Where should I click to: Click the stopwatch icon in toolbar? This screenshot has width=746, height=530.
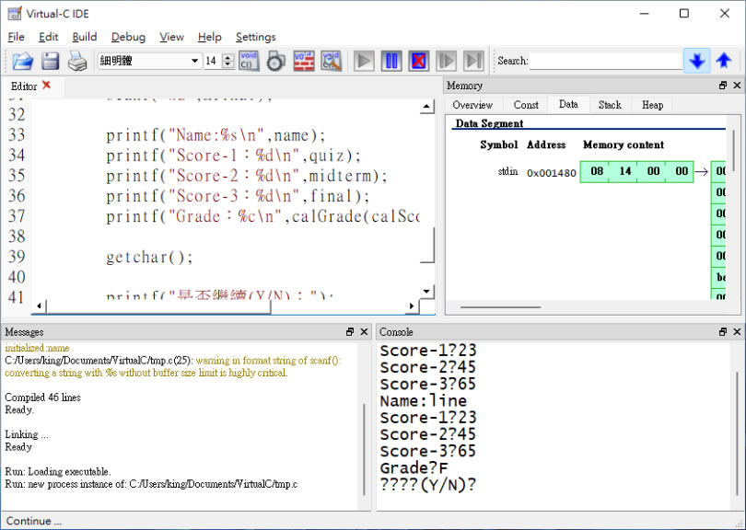tap(275, 62)
